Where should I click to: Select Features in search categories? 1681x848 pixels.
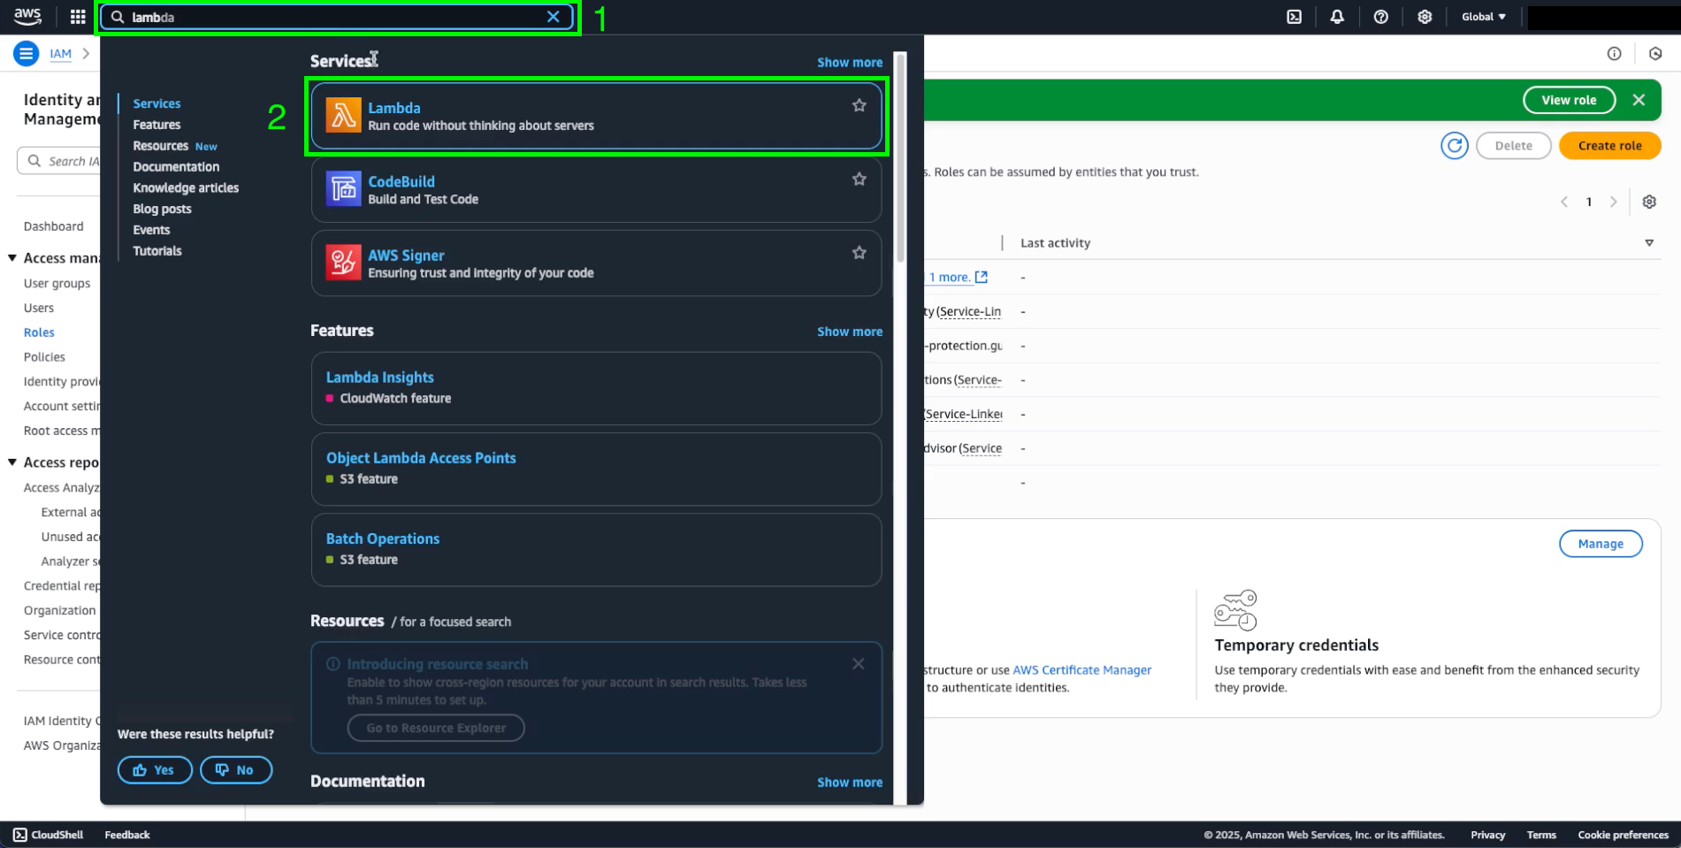click(x=157, y=125)
